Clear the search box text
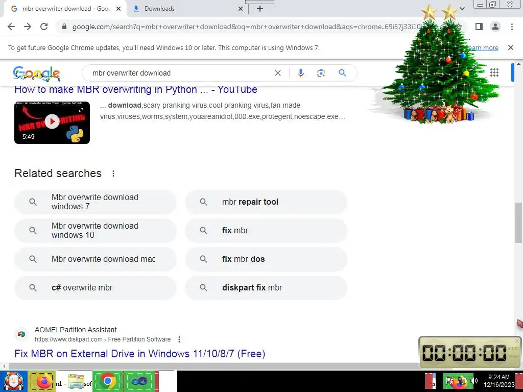 pos(277,73)
